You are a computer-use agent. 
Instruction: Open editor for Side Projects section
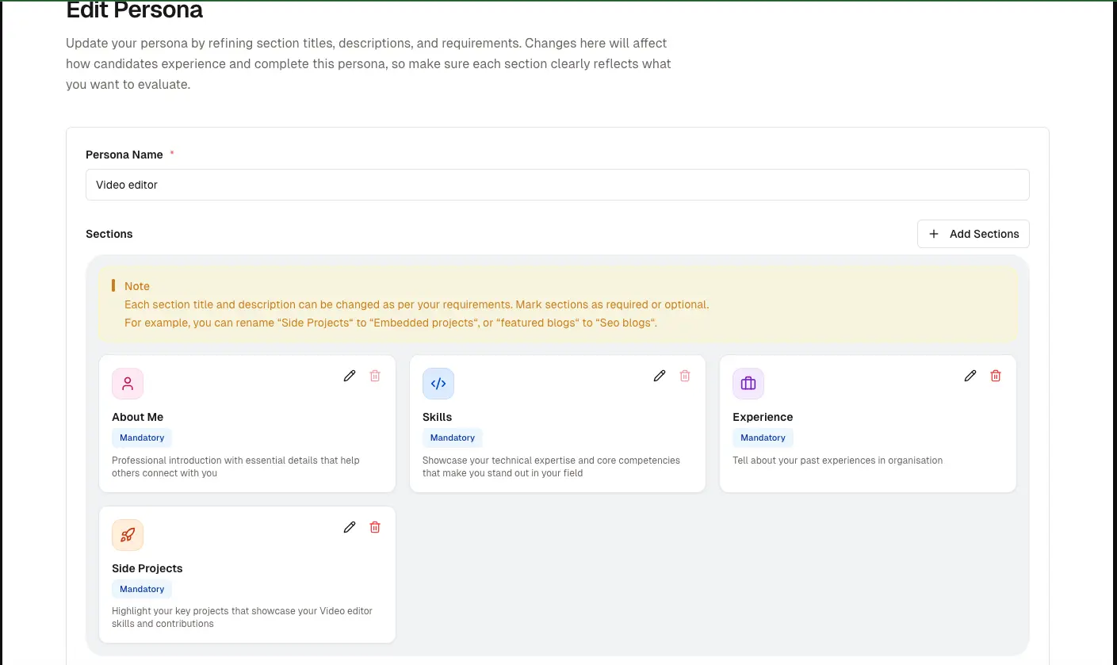[x=349, y=527]
